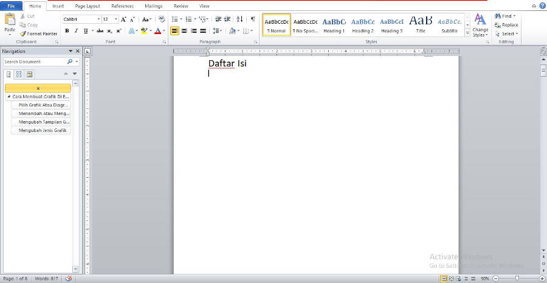Viewport: 547px width, 283px height.
Task: Click the zoom slider handle
Action: (517, 278)
